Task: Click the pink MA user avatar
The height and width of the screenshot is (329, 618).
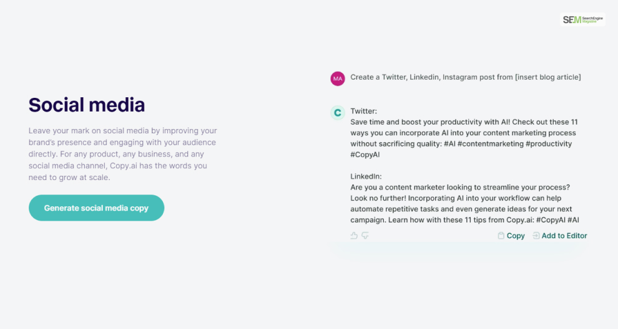Action: [x=337, y=79]
